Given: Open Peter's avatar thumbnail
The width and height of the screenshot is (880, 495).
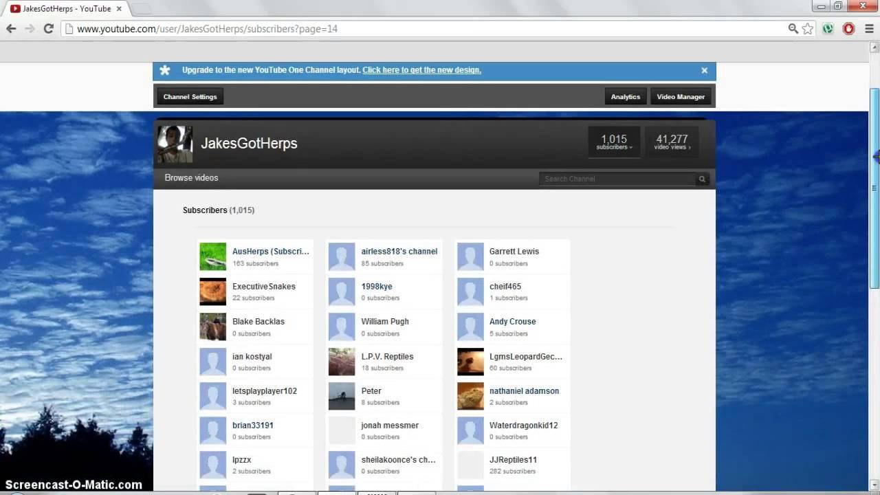Looking at the screenshot, I should 342,396.
